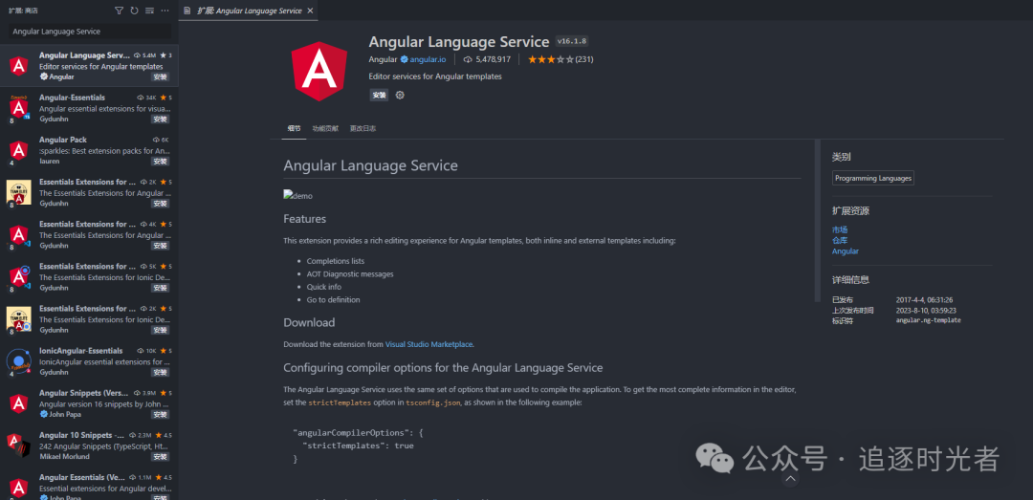Image resolution: width=1033 pixels, height=500 pixels.
Task: Click the Angular-Essentials extension icon
Action: (x=18, y=108)
